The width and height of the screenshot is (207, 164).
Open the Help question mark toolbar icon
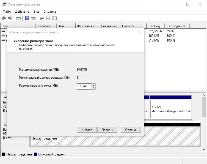(x=27, y=18)
